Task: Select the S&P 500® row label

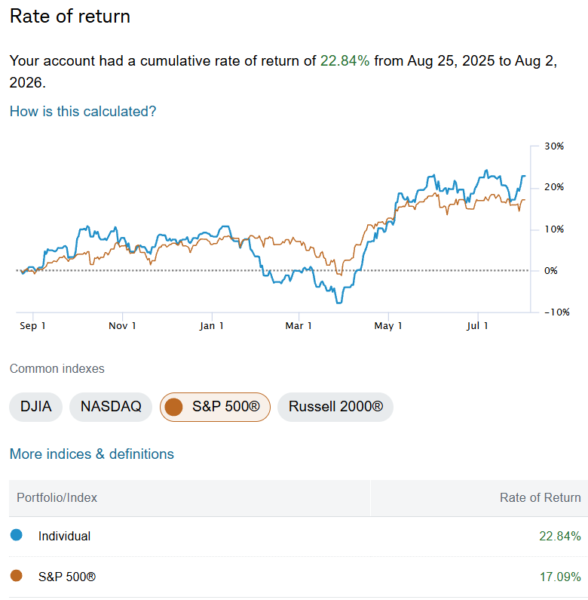Action: tap(67, 577)
